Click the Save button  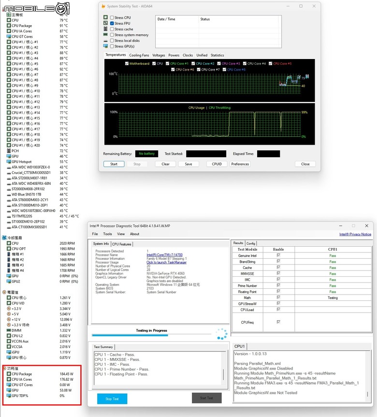[188, 164]
